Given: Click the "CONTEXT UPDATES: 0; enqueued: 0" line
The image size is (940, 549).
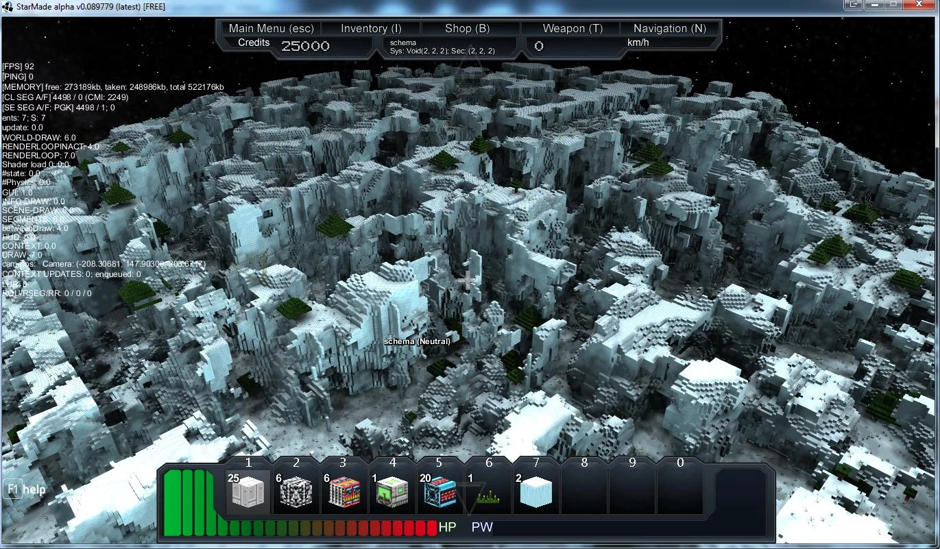Looking at the screenshot, I should point(72,274).
